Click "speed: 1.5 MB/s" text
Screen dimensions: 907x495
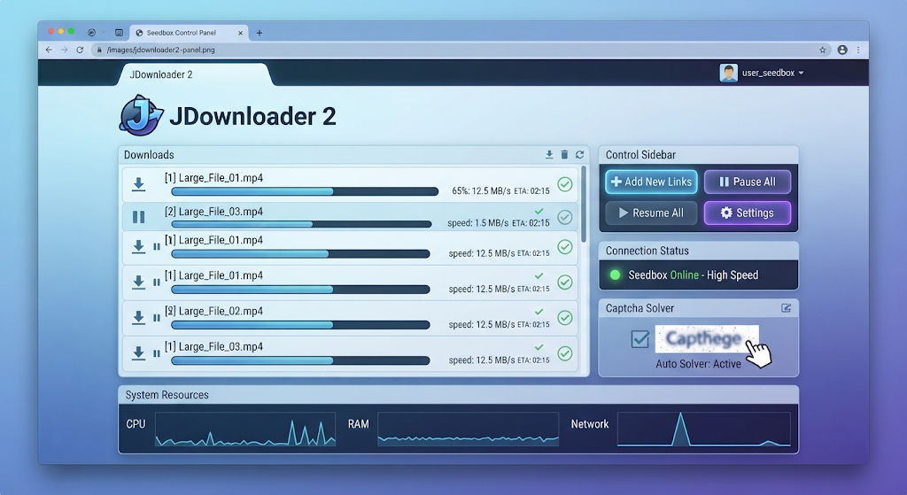tap(477, 223)
